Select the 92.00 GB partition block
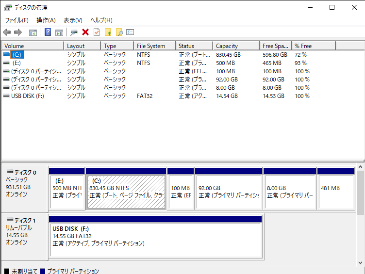The height and width of the screenshot is (274, 365). click(x=229, y=189)
